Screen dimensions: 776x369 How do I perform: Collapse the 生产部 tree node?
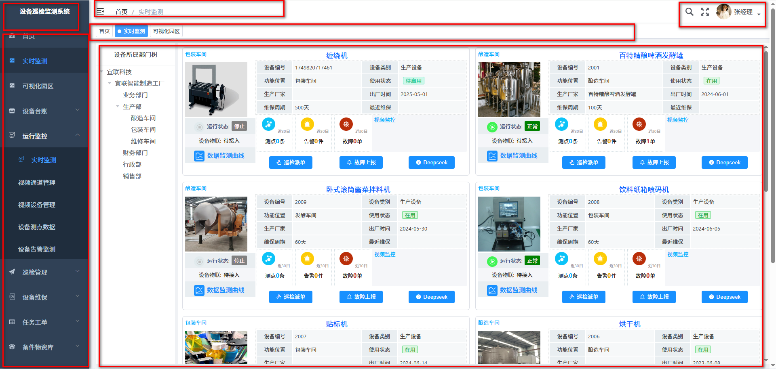point(118,107)
